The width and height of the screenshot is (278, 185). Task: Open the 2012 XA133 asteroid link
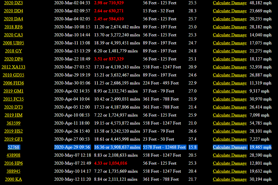[x=13, y=67]
